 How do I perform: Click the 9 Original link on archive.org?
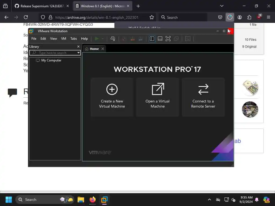click(249, 47)
